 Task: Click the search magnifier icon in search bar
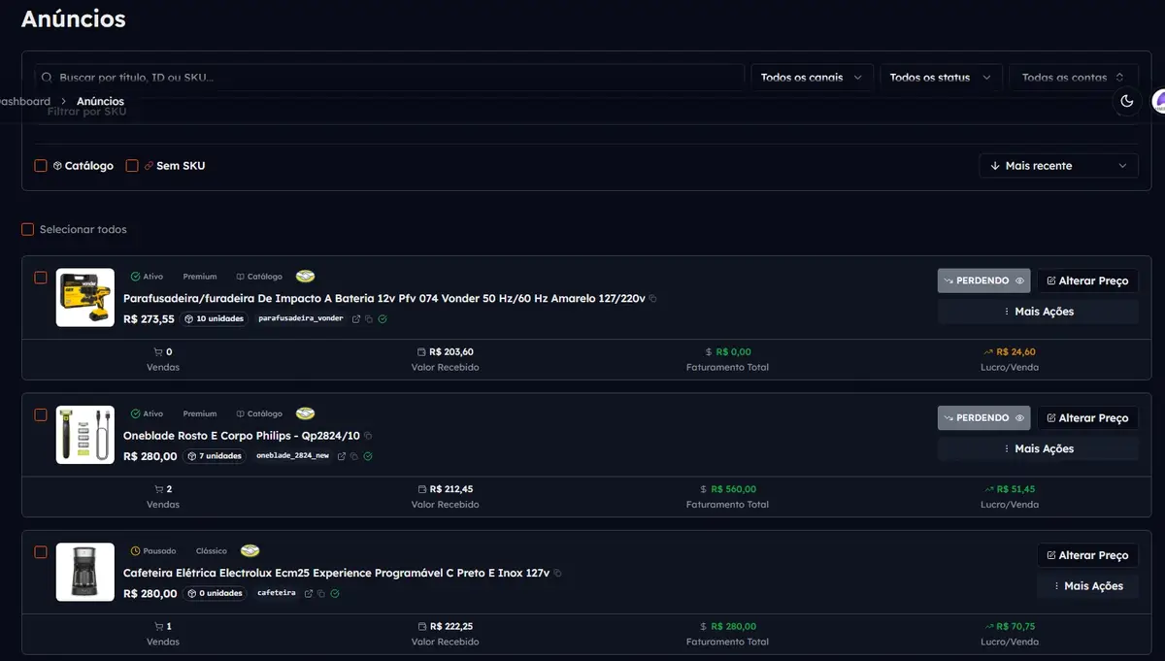coord(48,78)
